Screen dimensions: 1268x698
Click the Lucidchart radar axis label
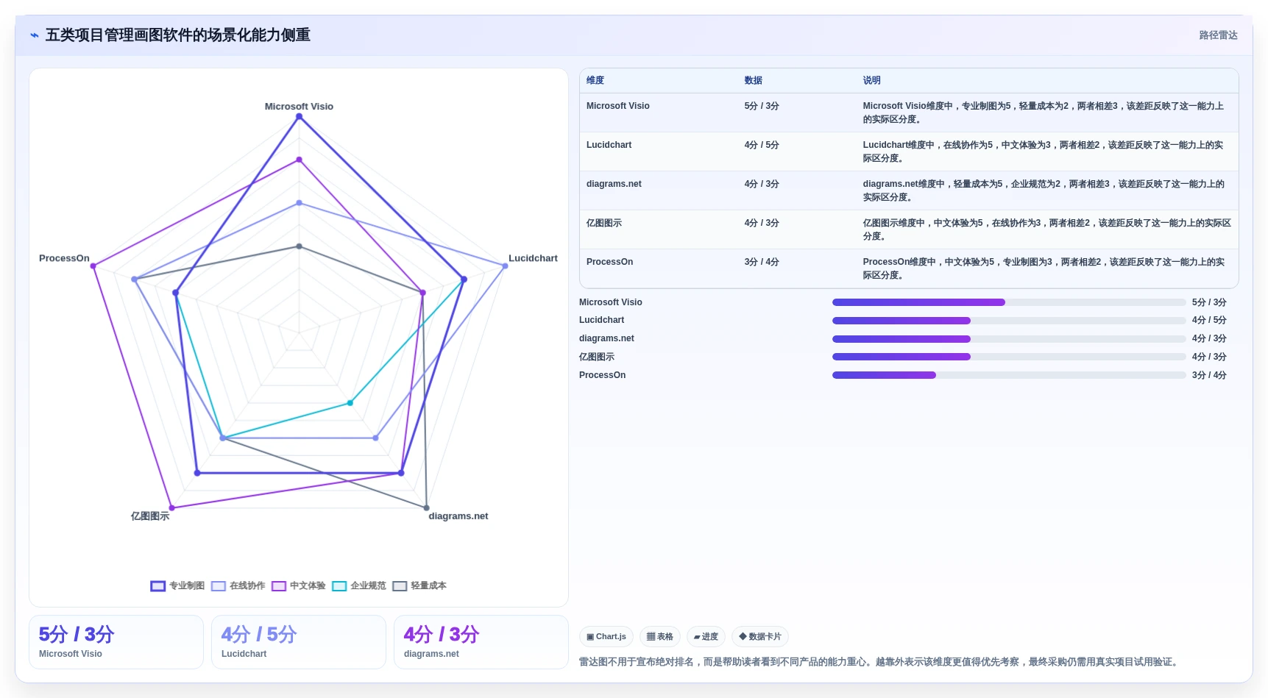533,258
